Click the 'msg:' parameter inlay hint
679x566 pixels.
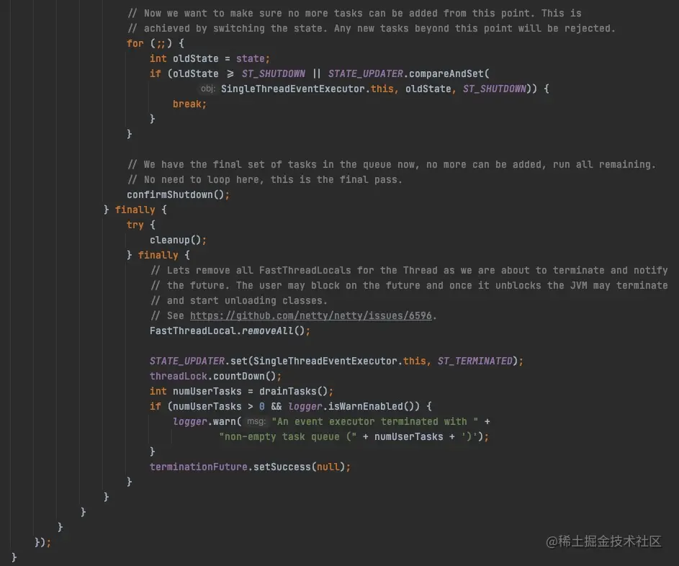click(x=256, y=421)
